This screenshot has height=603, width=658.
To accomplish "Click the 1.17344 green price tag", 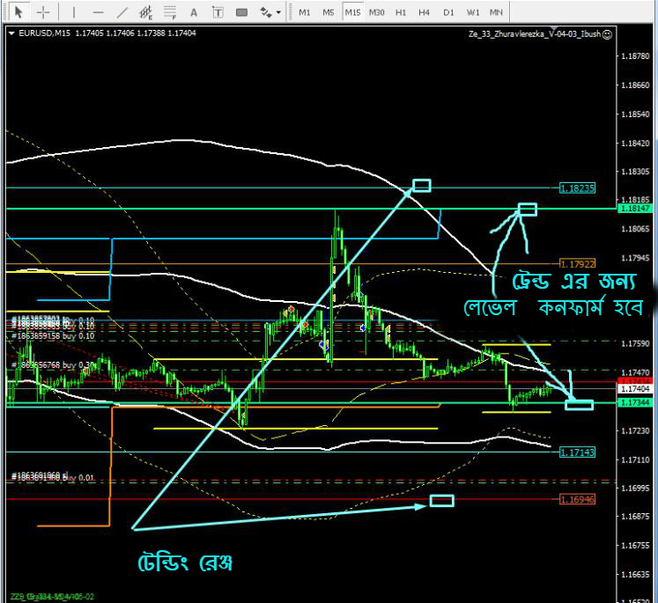I will click(x=635, y=402).
